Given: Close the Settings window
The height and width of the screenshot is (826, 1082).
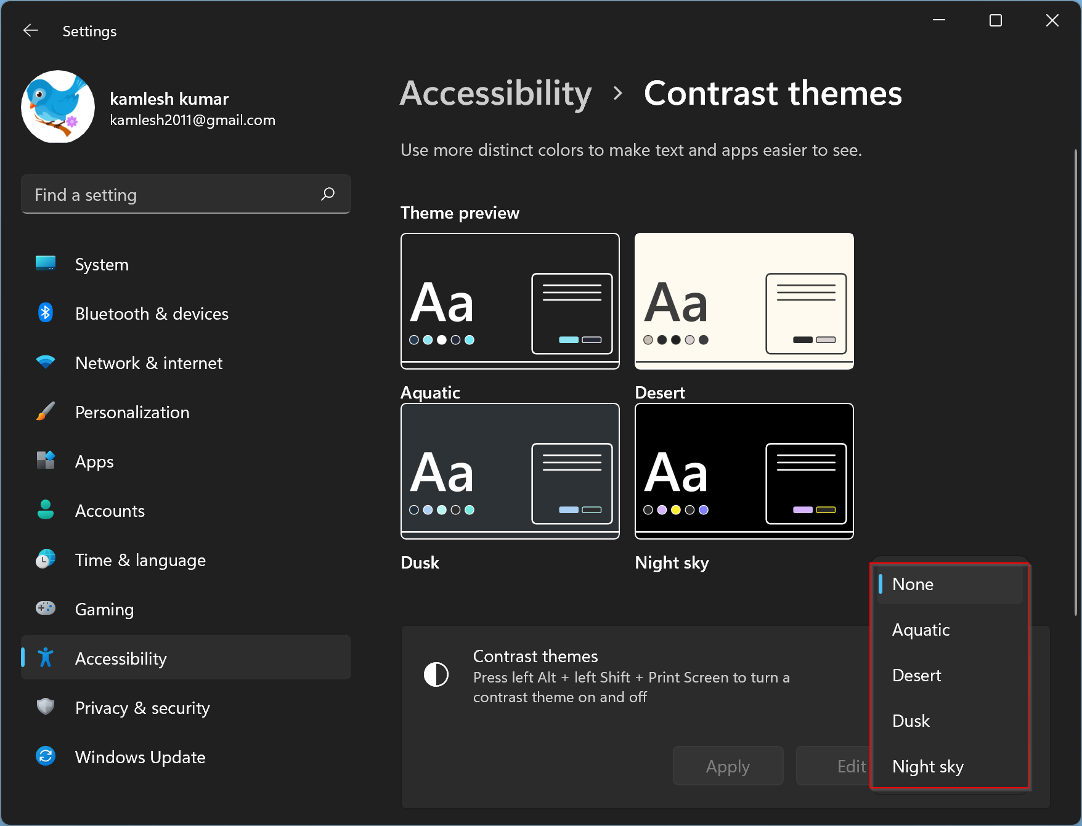Looking at the screenshot, I should coord(1052,20).
